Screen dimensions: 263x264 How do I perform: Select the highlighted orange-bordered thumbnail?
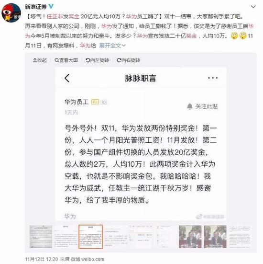pos(90,237)
